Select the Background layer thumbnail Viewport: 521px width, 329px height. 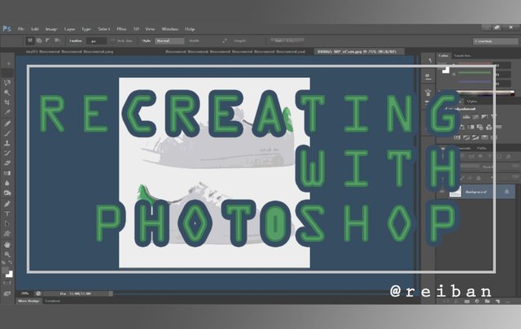(x=455, y=192)
